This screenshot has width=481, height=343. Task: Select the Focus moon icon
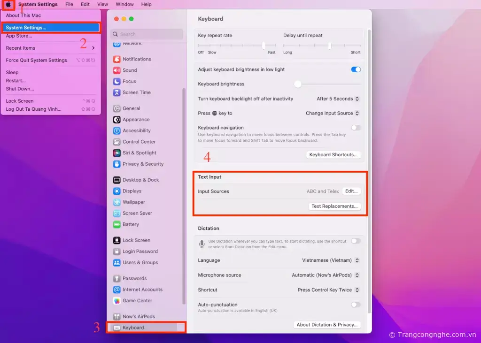tap(117, 81)
